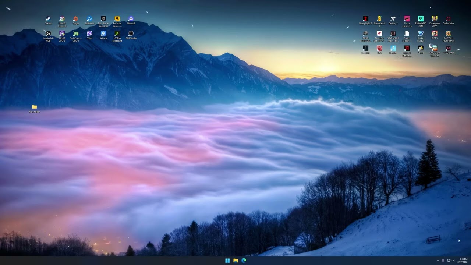Click the Need for Speed icon

tap(379, 36)
